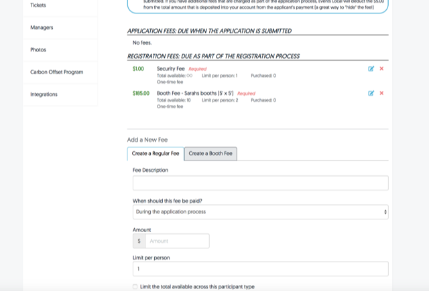The width and height of the screenshot is (429, 291).
Task: Focus the Limit per person field
Action: coord(260,269)
